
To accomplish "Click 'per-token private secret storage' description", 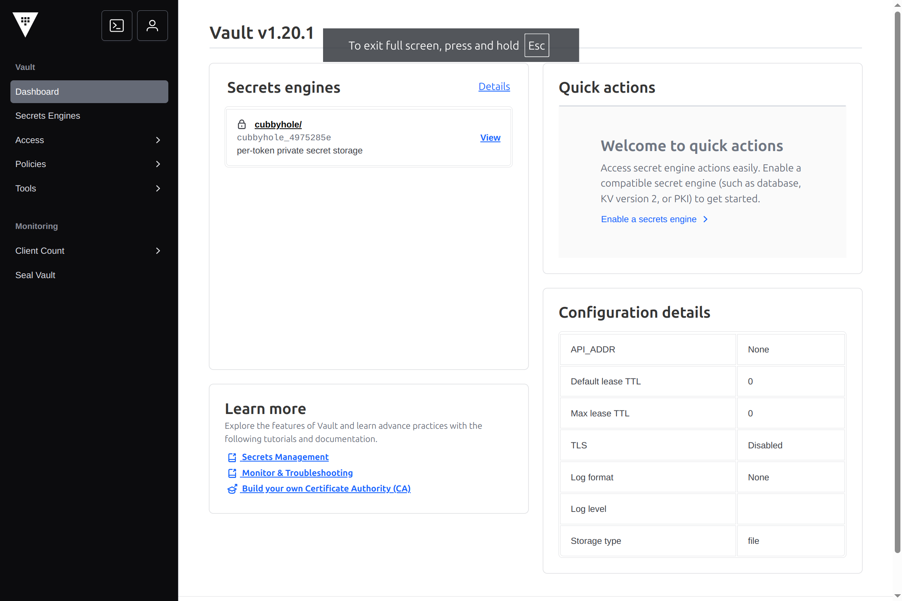I will pos(299,151).
